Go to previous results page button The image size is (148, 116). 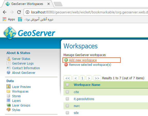[x=76, y=78]
